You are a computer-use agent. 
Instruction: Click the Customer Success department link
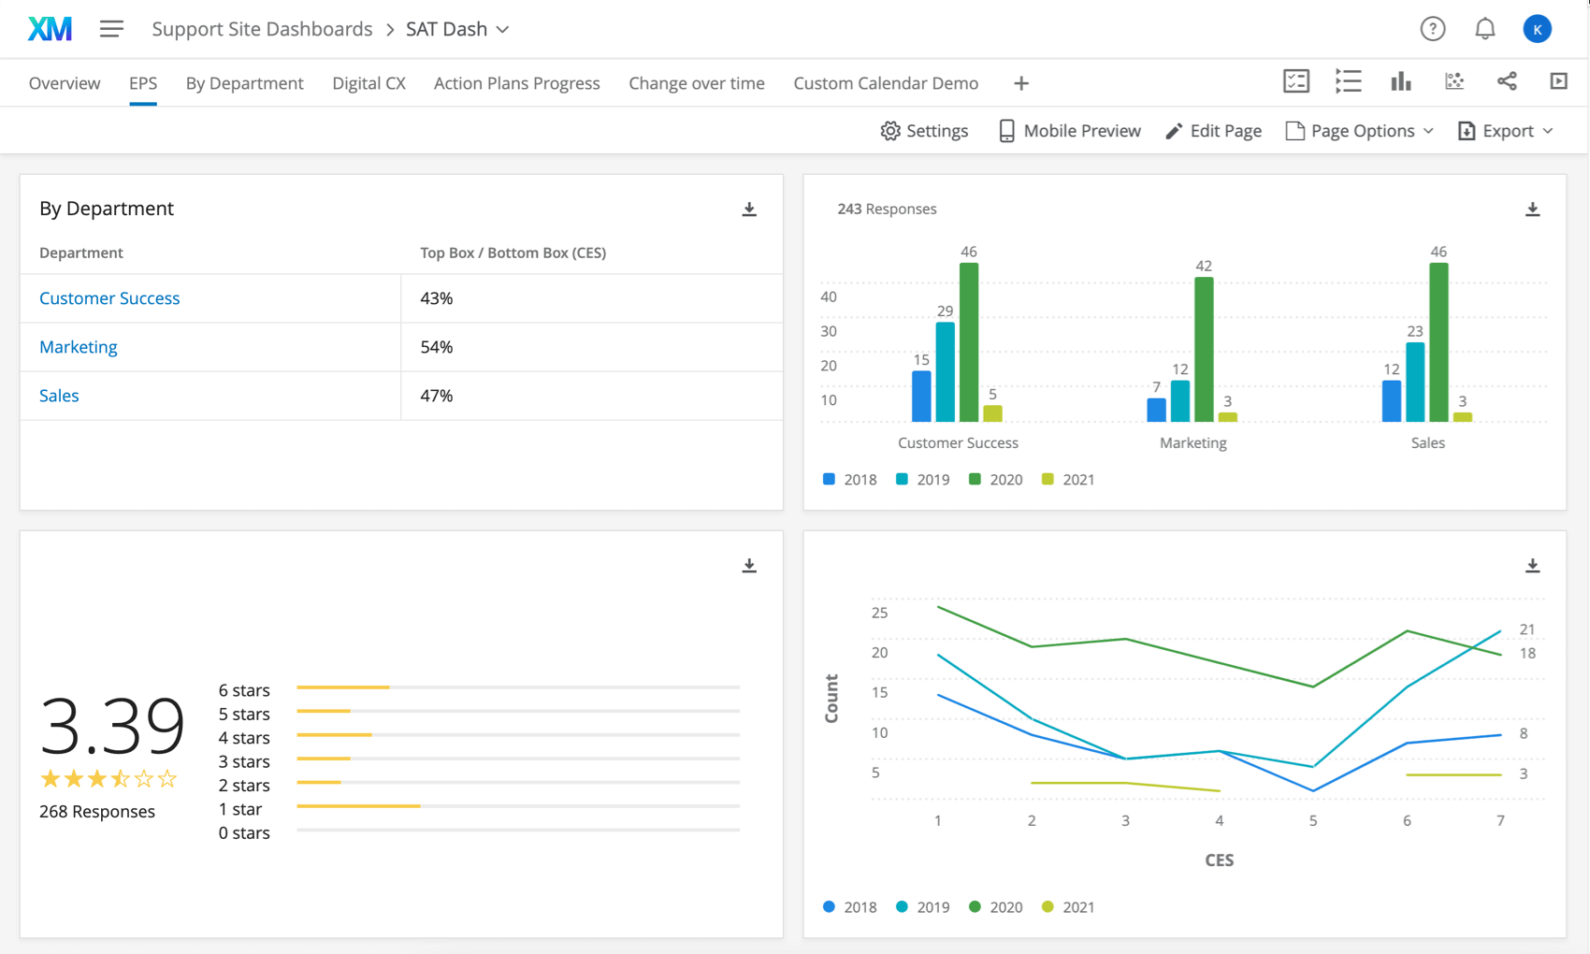pos(109,297)
